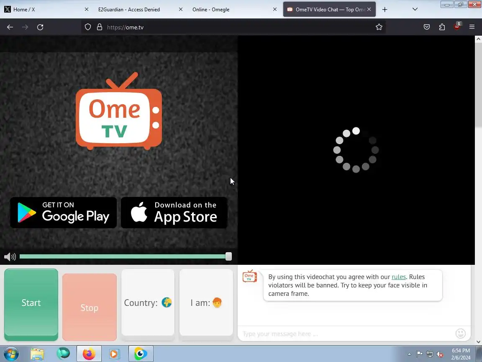Open the Extensions puzzle icon
This screenshot has width=482, height=362.
pos(442,27)
